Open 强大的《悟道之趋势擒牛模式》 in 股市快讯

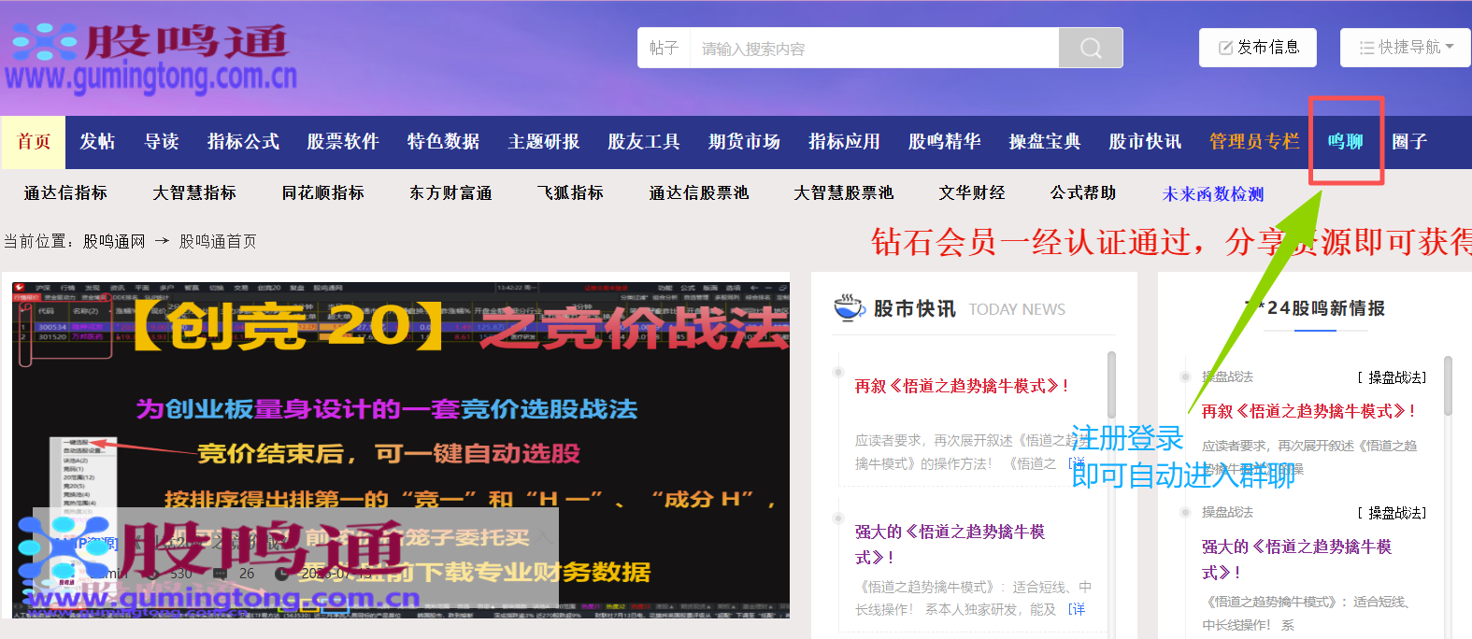click(x=950, y=544)
